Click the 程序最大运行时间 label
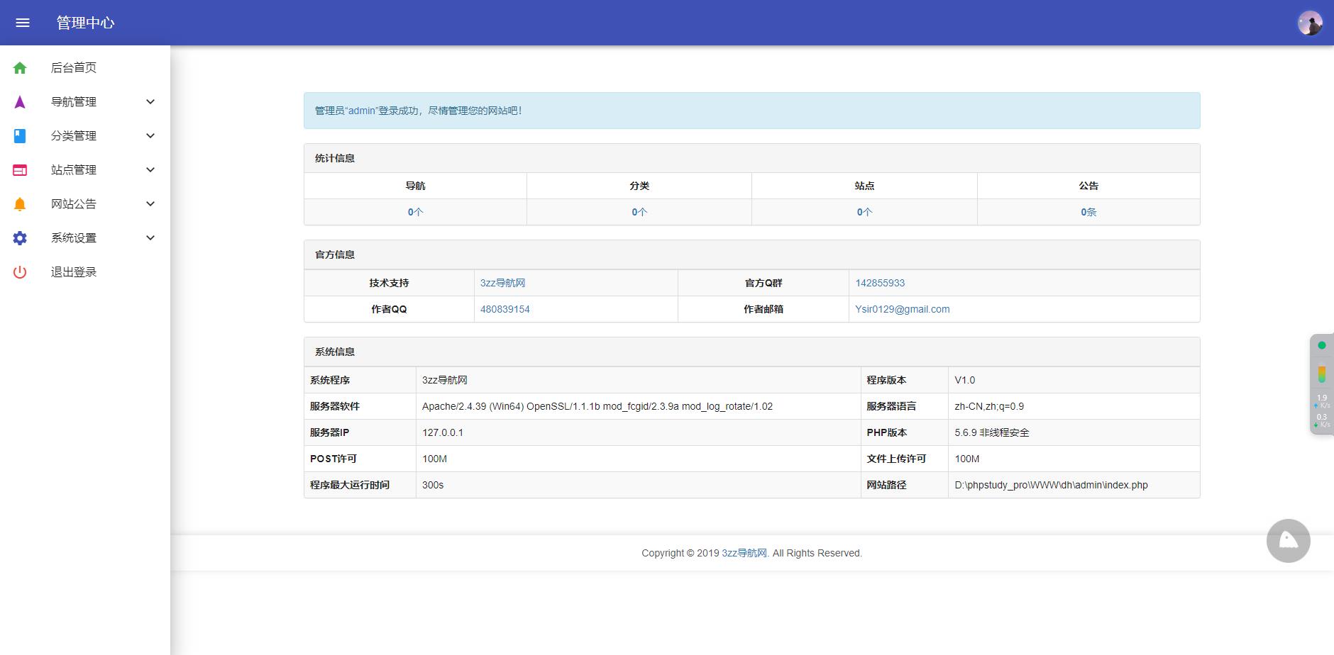Screen dimensions: 1334x655 pyautogui.click(x=349, y=485)
